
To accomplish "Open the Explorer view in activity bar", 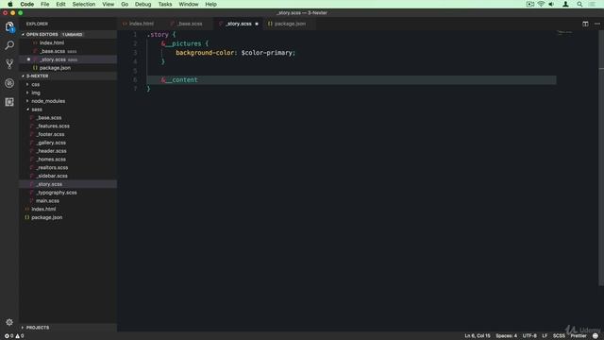I will (9, 27).
